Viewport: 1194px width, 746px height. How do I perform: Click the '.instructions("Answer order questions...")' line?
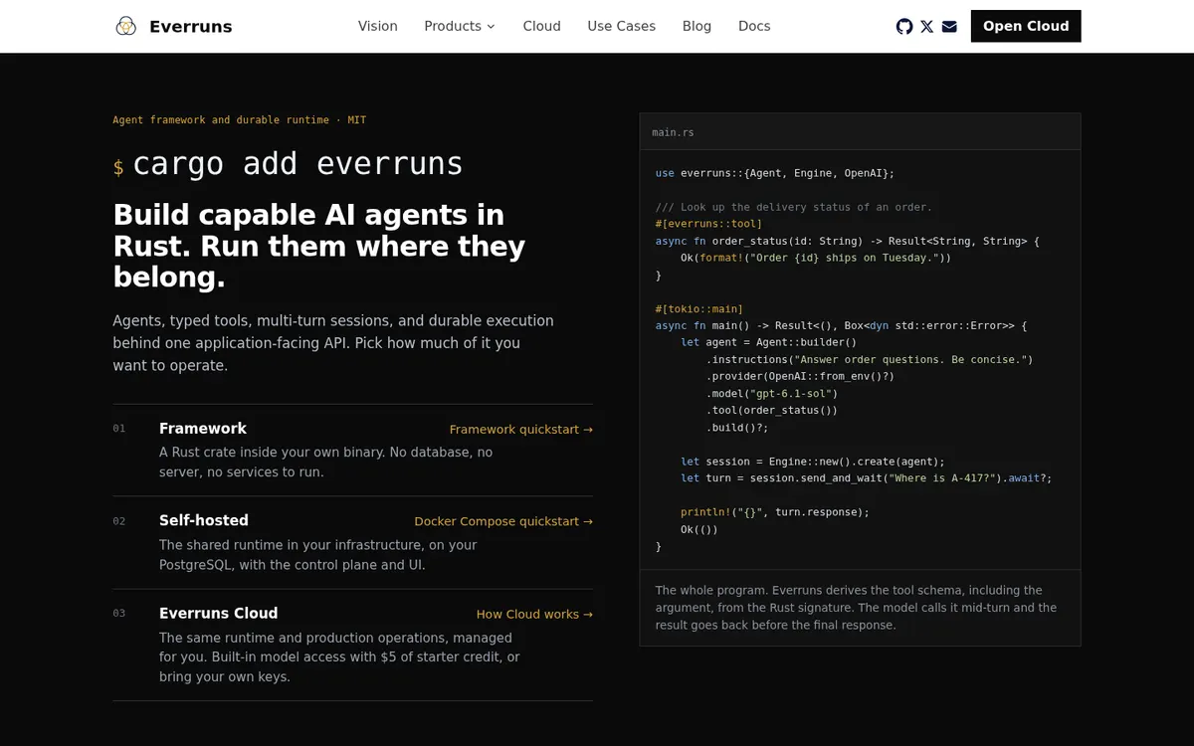pos(870,359)
